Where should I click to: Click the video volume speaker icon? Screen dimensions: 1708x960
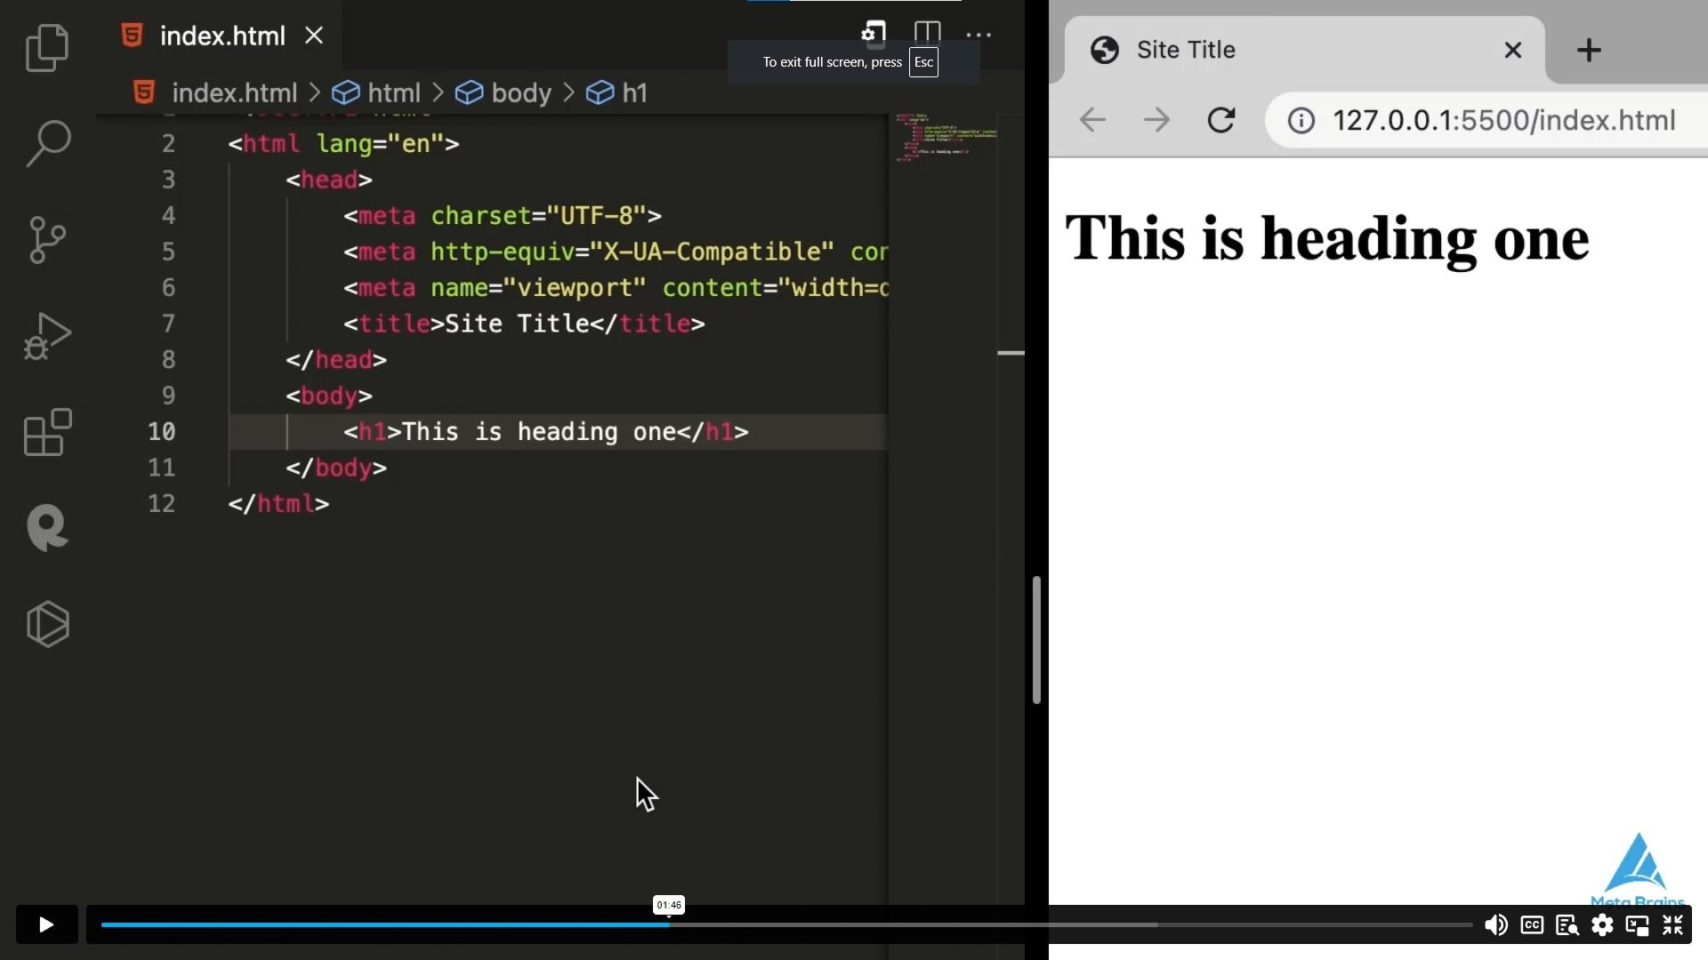pos(1496,925)
